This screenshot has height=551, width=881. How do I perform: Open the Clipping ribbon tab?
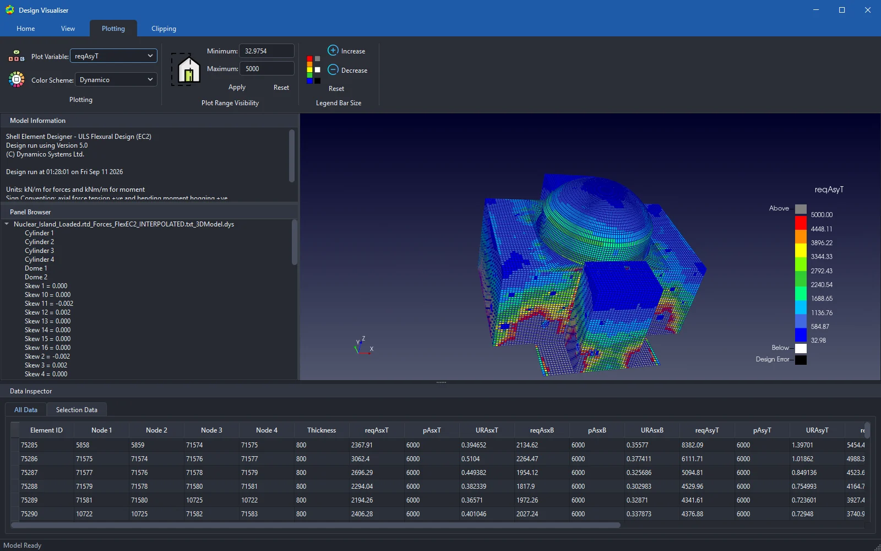coord(164,29)
